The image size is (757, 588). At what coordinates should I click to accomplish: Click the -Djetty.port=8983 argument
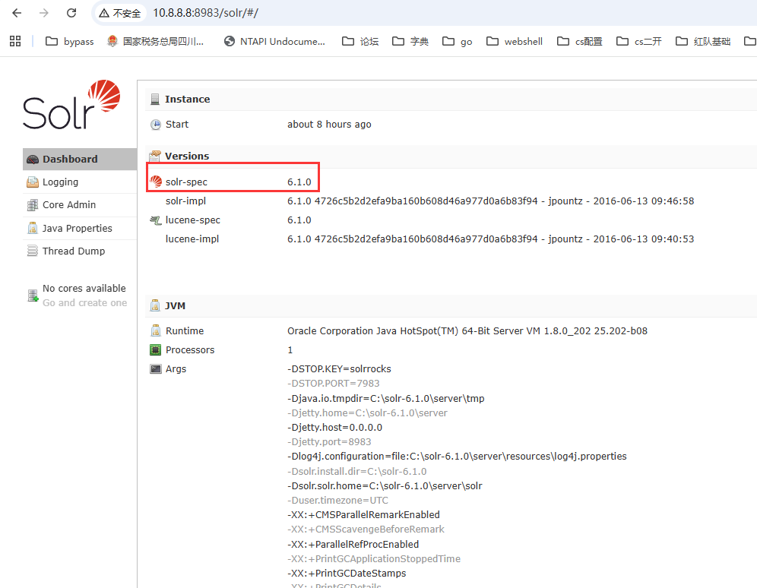329,442
